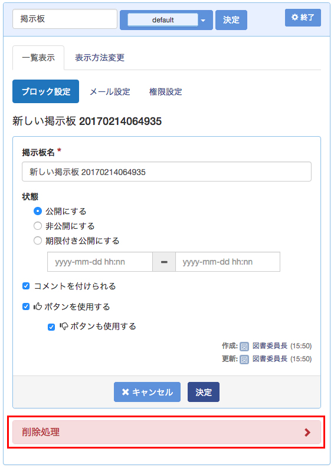Click the chevron arrow on 削除処理
Screen dimensions: 334x468
307,433
